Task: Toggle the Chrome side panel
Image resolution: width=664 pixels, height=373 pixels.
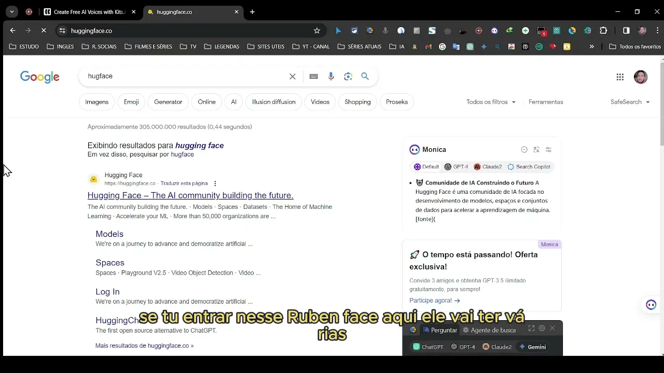Action: 626,31
